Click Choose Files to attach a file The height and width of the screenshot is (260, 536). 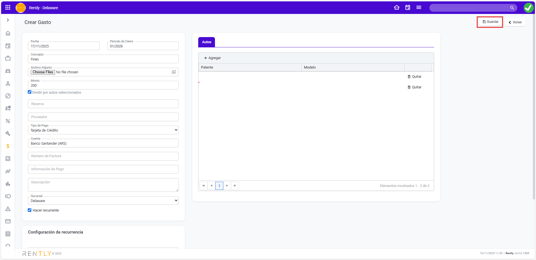pos(43,72)
